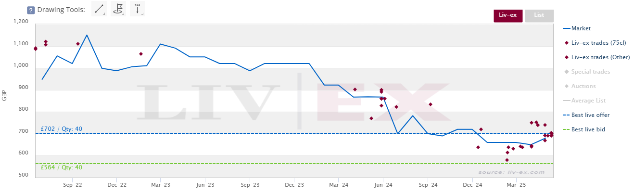Open the Drawing Tools help question mark
Viewport: 634px width, 192px height.
(31, 10)
